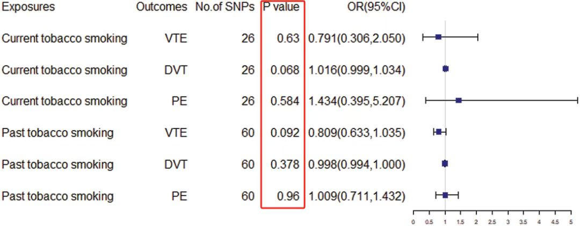Select the No.of SNPs column header
Screen dimensions: 580x226
(x=224, y=8)
